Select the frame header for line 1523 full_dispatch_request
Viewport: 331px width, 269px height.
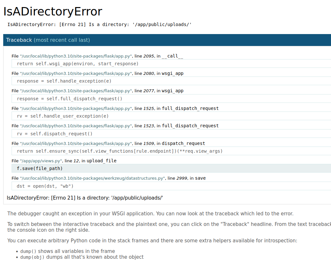(115, 126)
